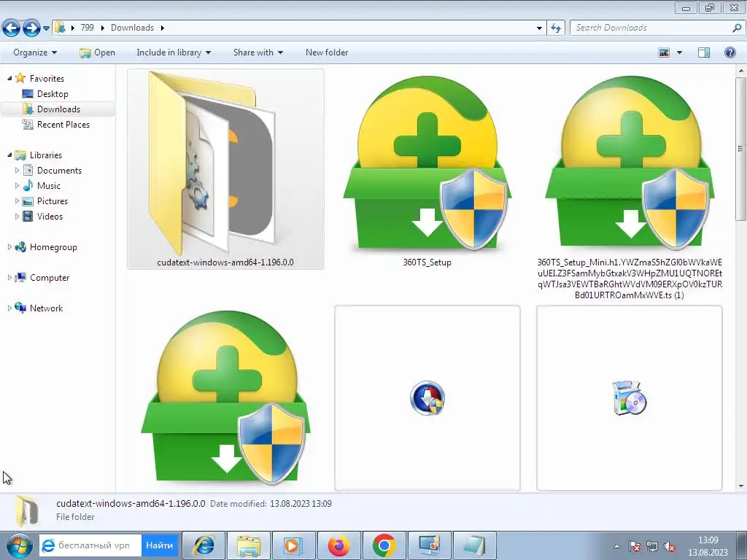This screenshot has height=560, width=747.
Task: Expand the arrow after Downloads breadcrumb
Action: click(x=163, y=28)
